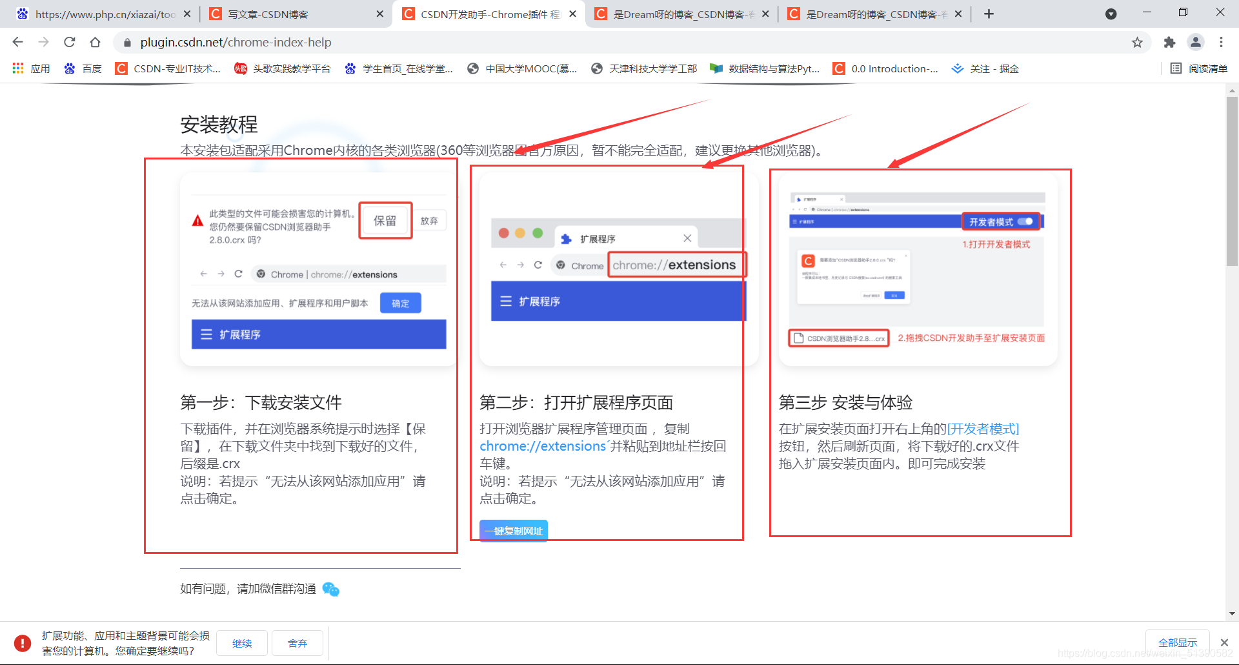Click step two extensions screenshot image

619,269
